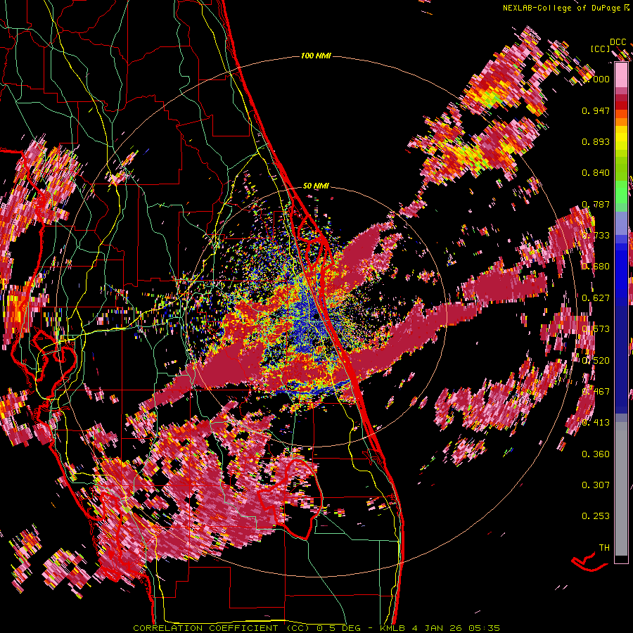This screenshot has height=633, width=633.
Task: Click the 0.947 scale value
Action: pyautogui.click(x=596, y=110)
